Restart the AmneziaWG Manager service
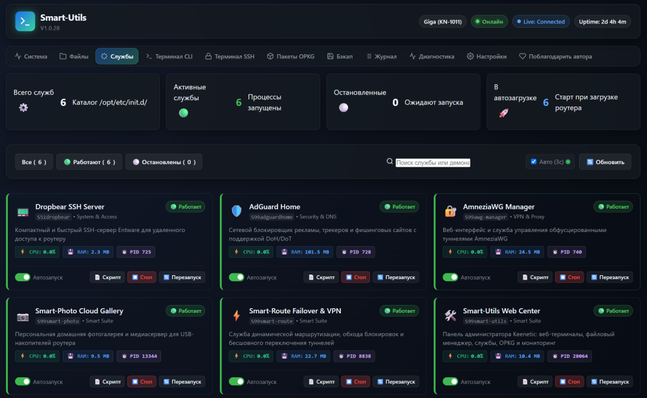 (x=610, y=277)
